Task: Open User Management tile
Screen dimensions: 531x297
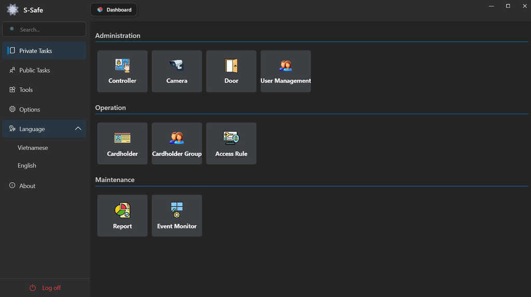Action: [x=285, y=71]
